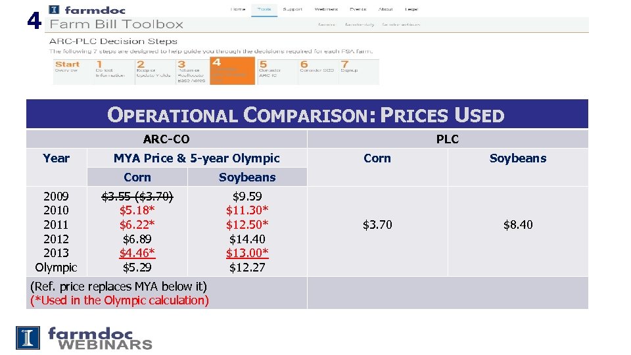Open the Events navigation item
Screen dimensions: 631x355
click(x=358, y=9)
